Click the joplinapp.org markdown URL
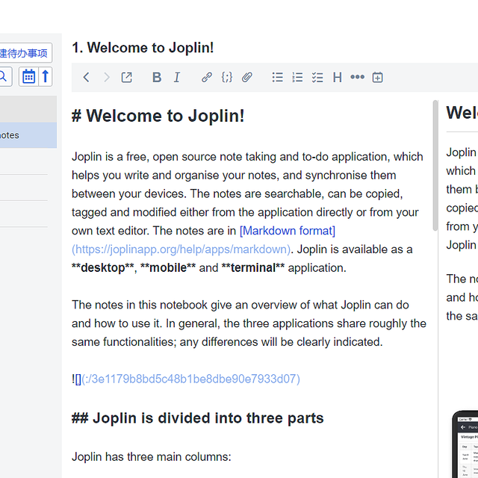This screenshot has height=478, width=478. pos(181,249)
